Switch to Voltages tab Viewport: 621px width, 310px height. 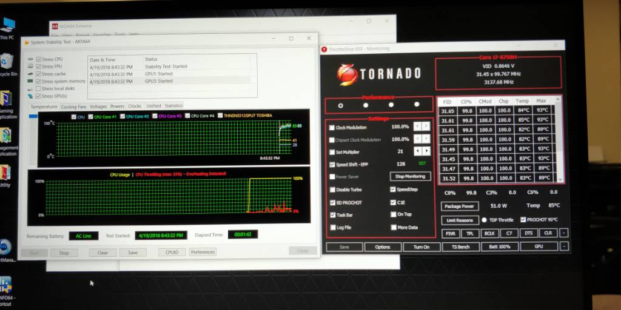98,107
